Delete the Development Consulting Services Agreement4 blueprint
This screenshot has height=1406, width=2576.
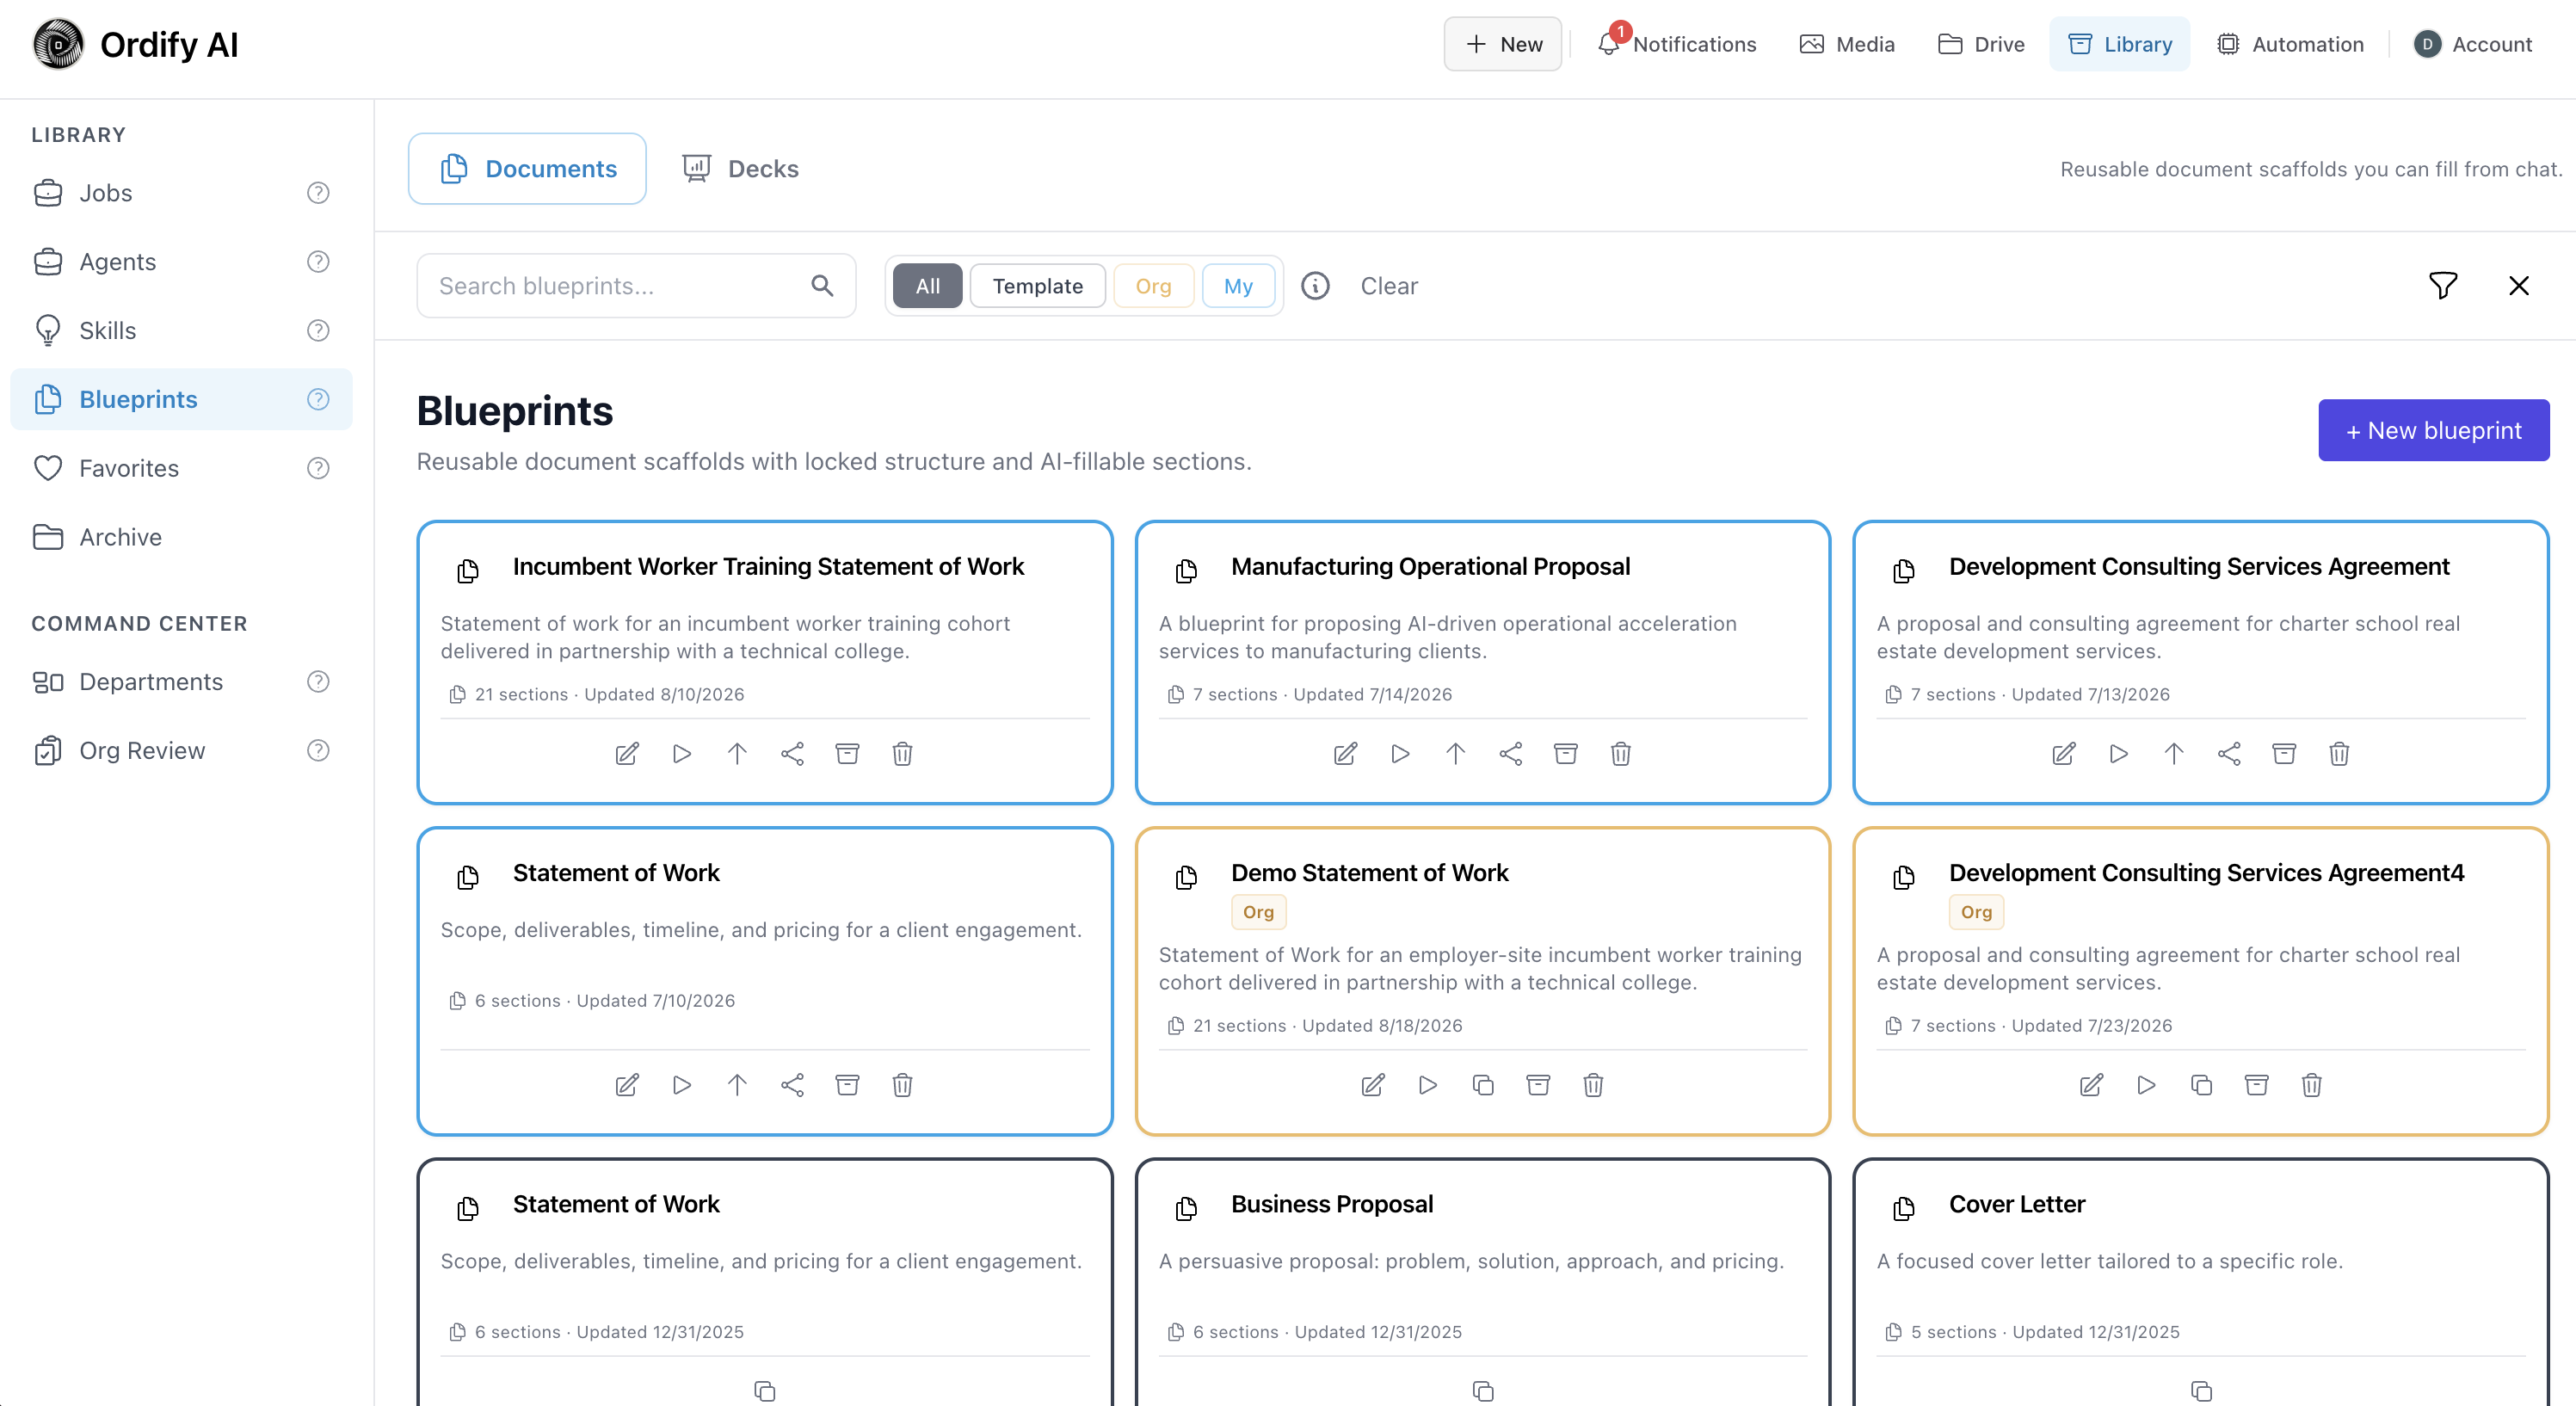2311,1085
